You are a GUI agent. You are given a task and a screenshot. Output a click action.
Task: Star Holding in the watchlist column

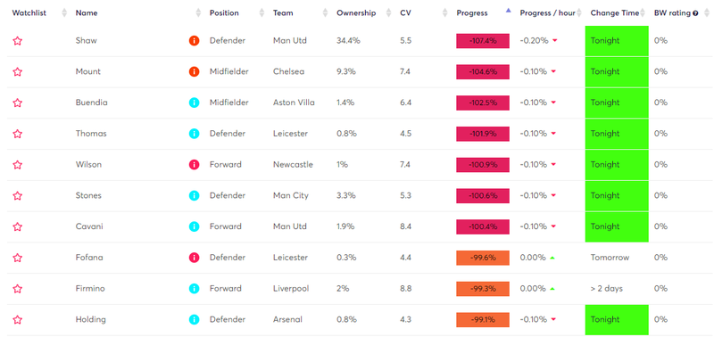[x=17, y=320]
